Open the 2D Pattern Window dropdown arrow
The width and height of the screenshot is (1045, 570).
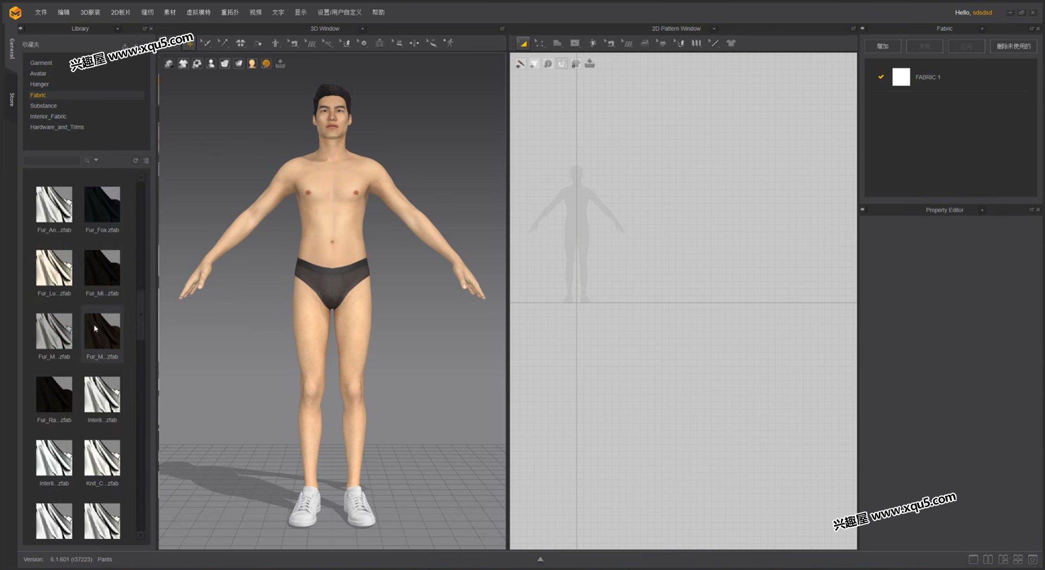[714, 29]
